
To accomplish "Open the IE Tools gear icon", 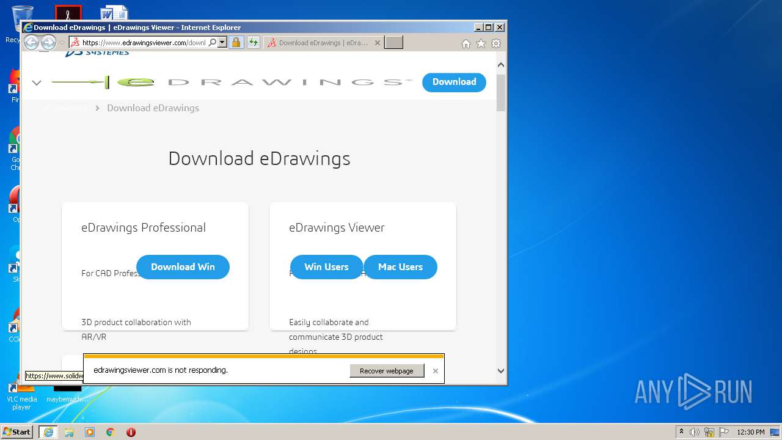I will click(x=497, y=43).
